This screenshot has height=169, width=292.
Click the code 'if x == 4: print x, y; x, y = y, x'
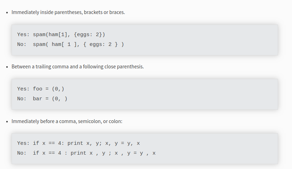point(86,143)
